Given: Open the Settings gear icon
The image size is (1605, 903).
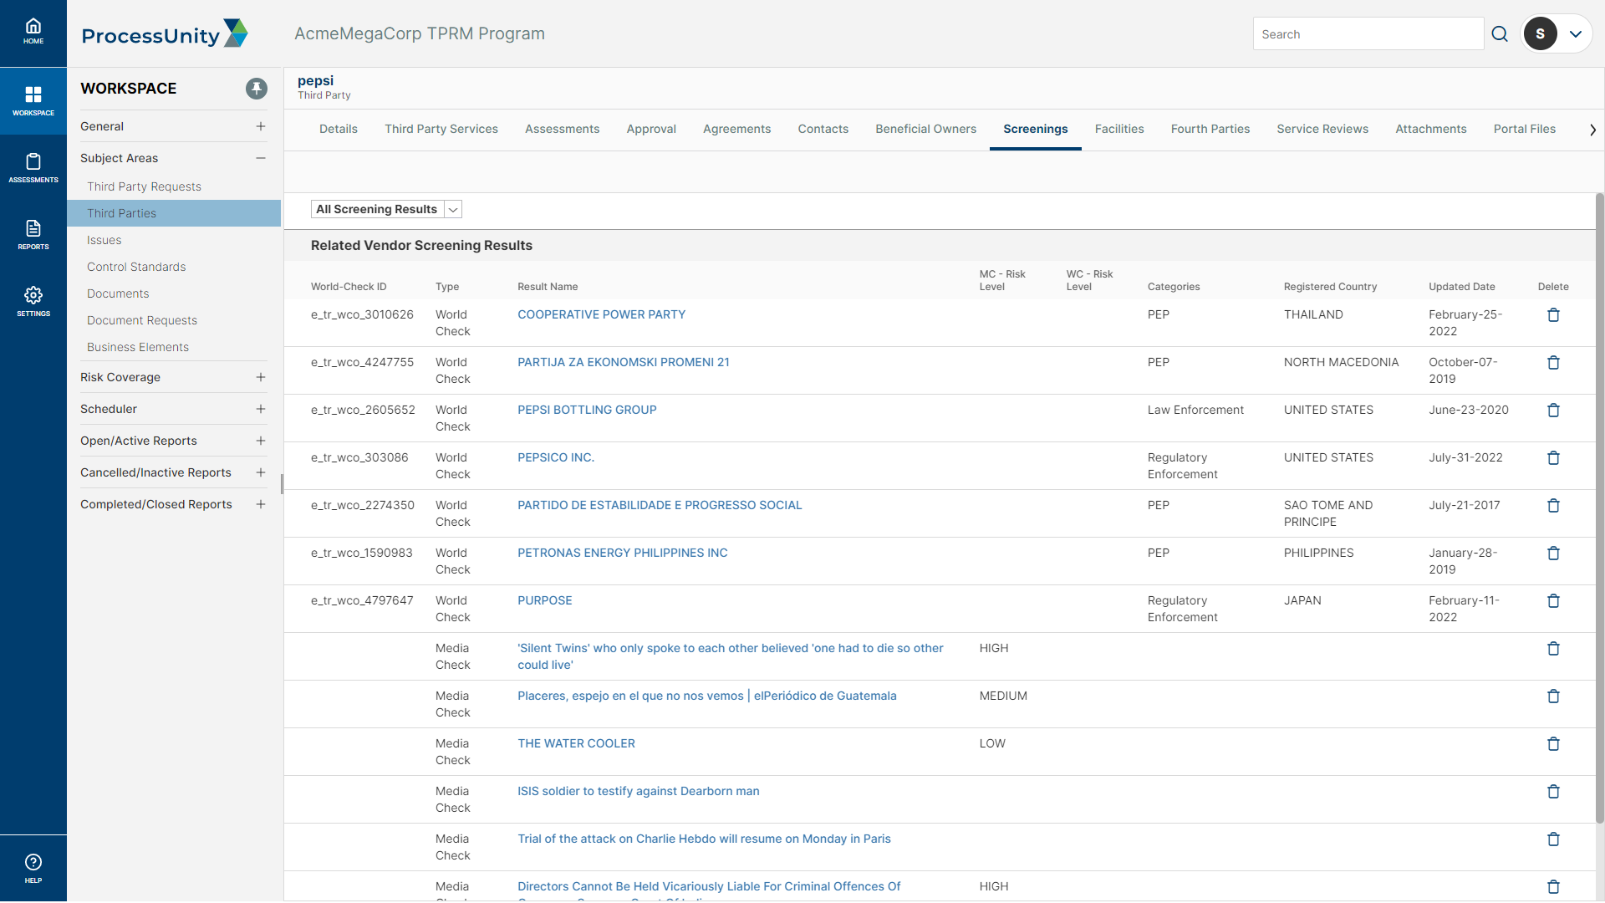Looking at the screenshot, I should [33, 301].
